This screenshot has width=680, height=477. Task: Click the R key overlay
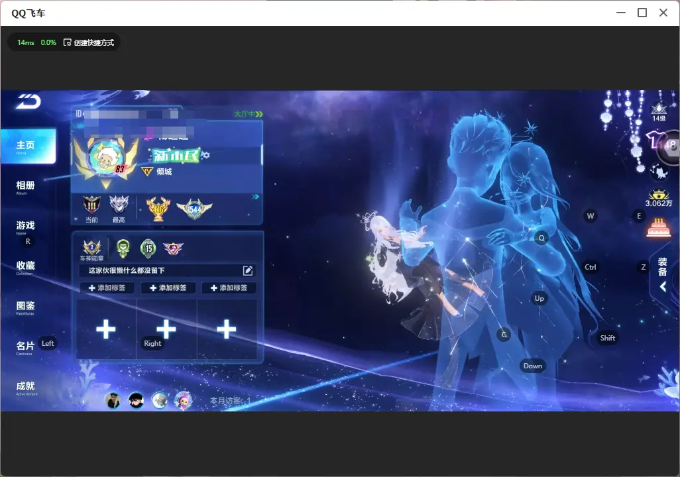(28, 242)
